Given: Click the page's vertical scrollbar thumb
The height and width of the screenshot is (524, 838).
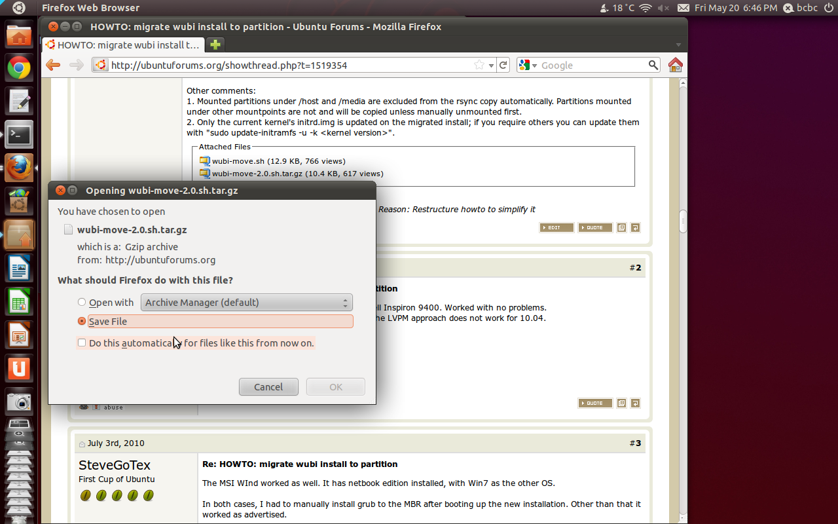Looking at the screenshot, I should (x=683, y=221).
